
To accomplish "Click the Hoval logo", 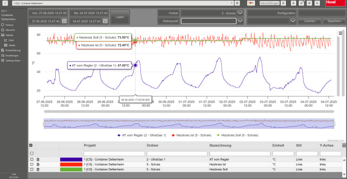I will coord(335,3).
